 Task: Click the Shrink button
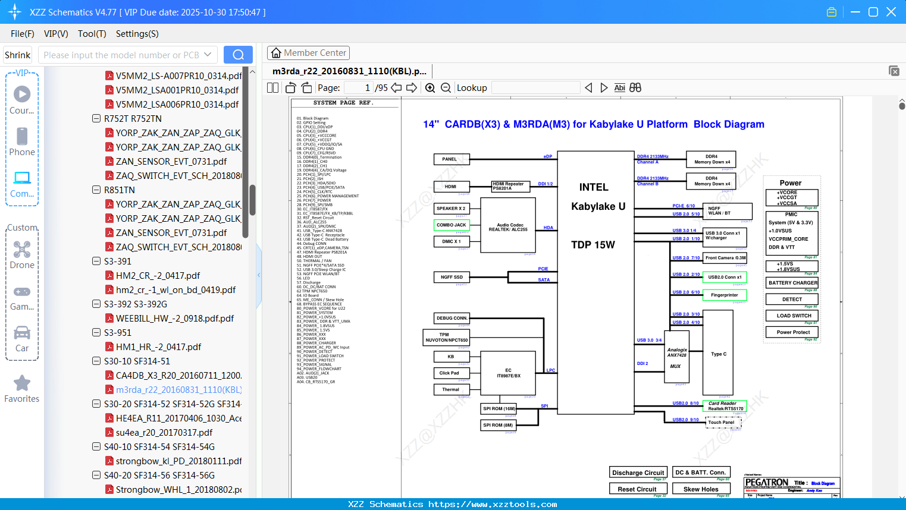tap(18, 55)
